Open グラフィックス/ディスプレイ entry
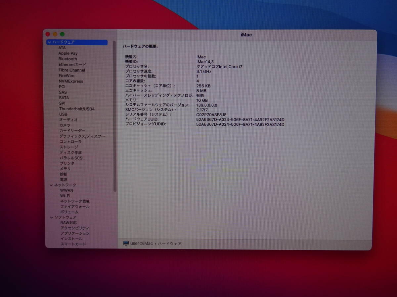This screenshot has height=297, width=397. point(82,136)
